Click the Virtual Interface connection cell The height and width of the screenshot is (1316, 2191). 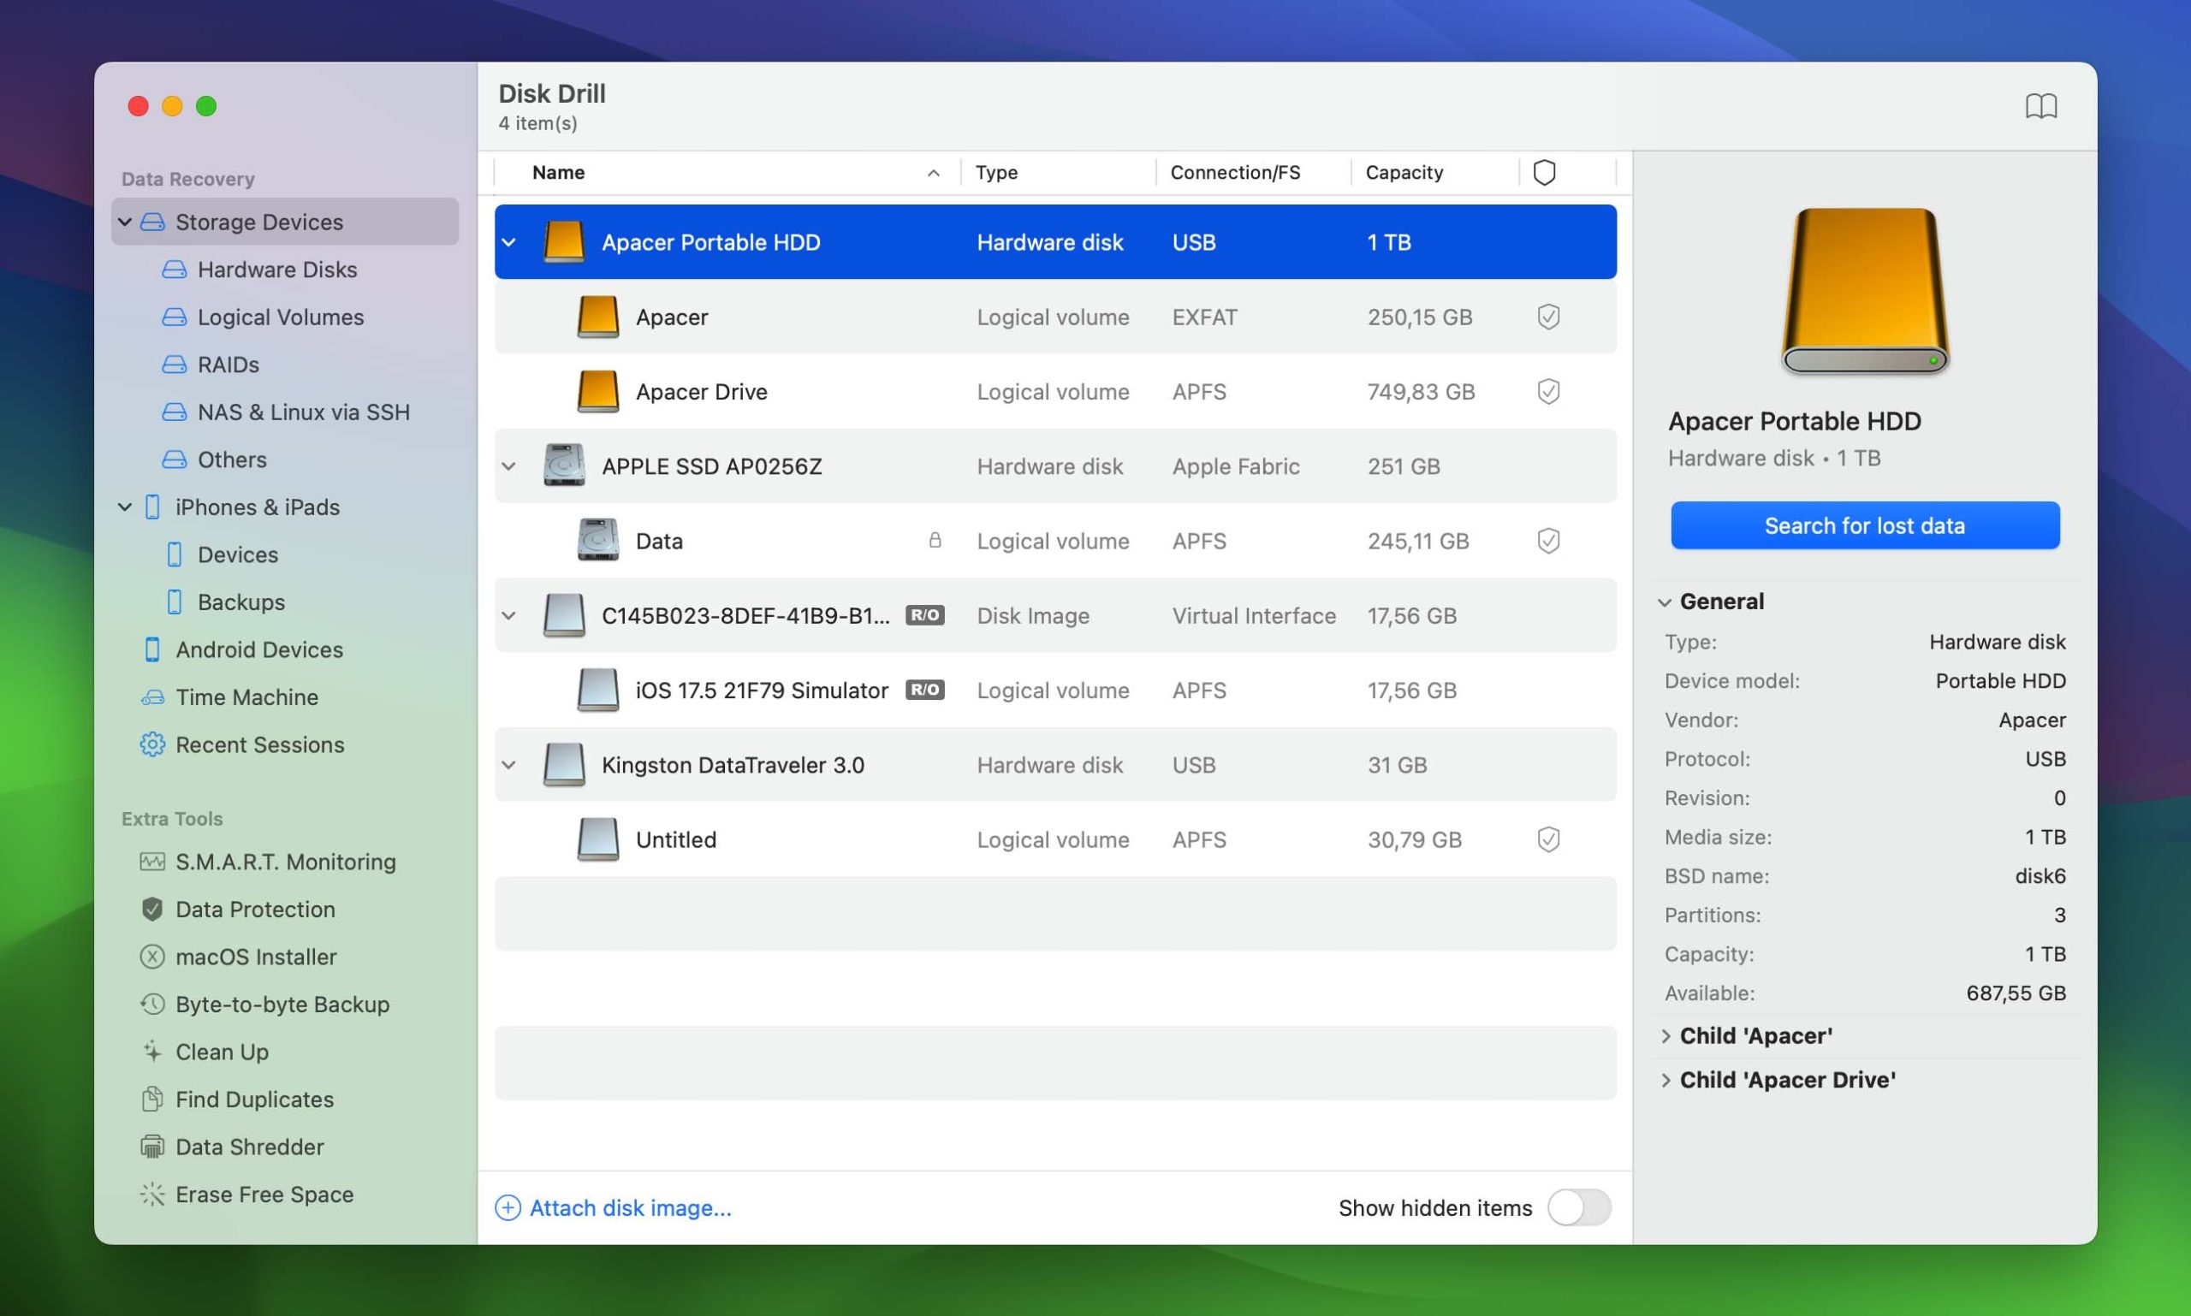point(1253,615)
